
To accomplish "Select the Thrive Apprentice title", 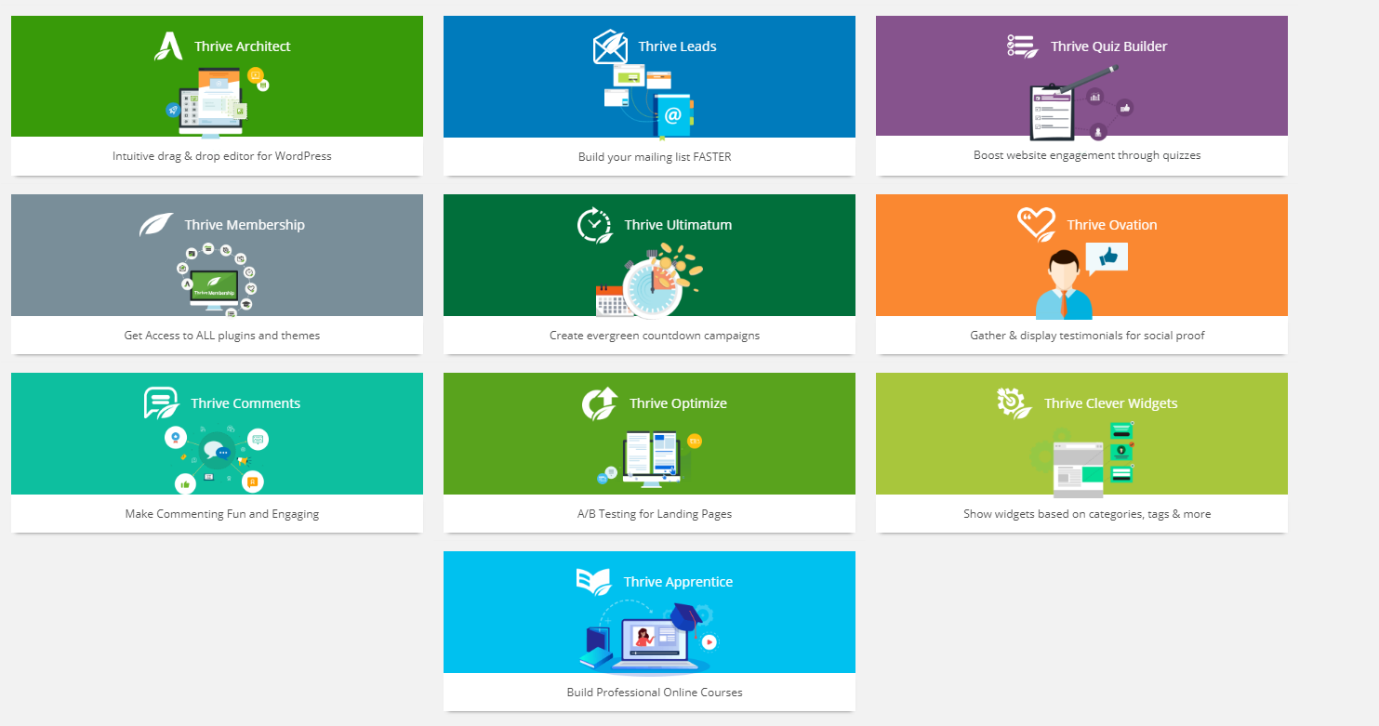I will [678, 582].
